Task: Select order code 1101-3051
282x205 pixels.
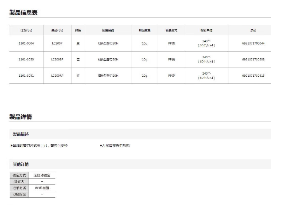Action: pyautogui.click(x=26, y=75)
